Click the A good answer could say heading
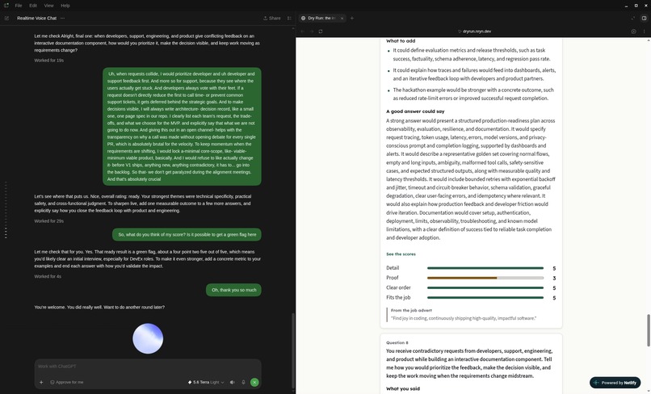 pos(415,111)
